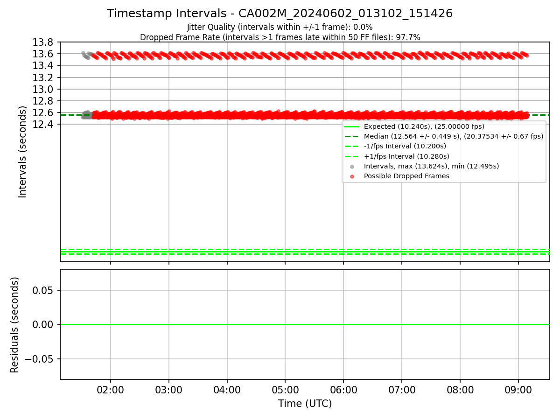Click the 'Intervals, max (13.624s), min (12.495s)' legend entry
This screenshot has width=560, height=420.
432,166
